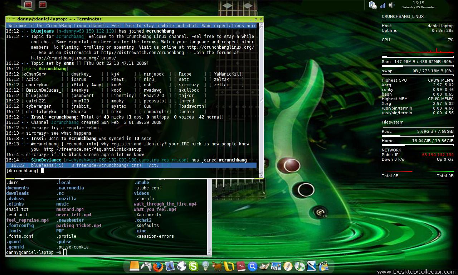Click the notepad with pen dock icon
The image size is (458, 275).
click(x=312, y=266)
